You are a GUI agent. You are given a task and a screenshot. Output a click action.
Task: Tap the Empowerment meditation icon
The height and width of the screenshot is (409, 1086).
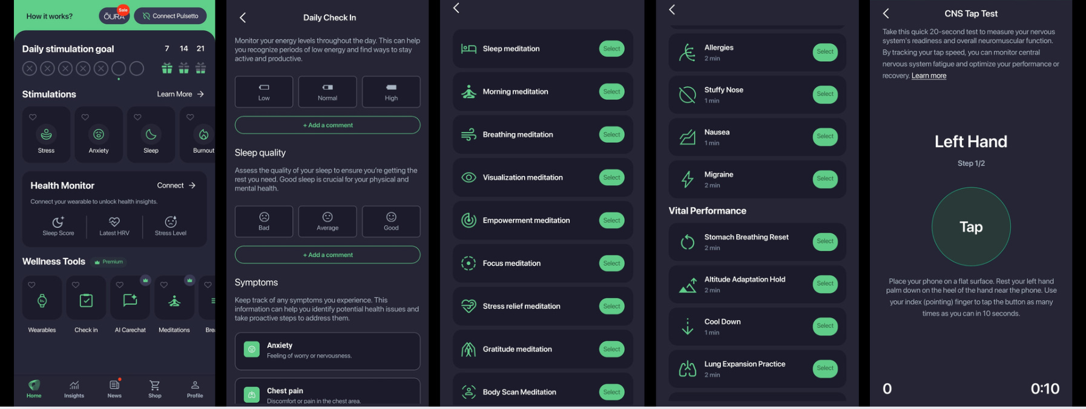tap(469, 220)
